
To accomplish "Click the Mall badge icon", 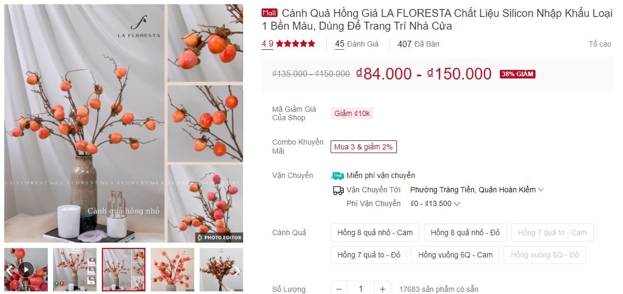I will click(x=270, y=13).
